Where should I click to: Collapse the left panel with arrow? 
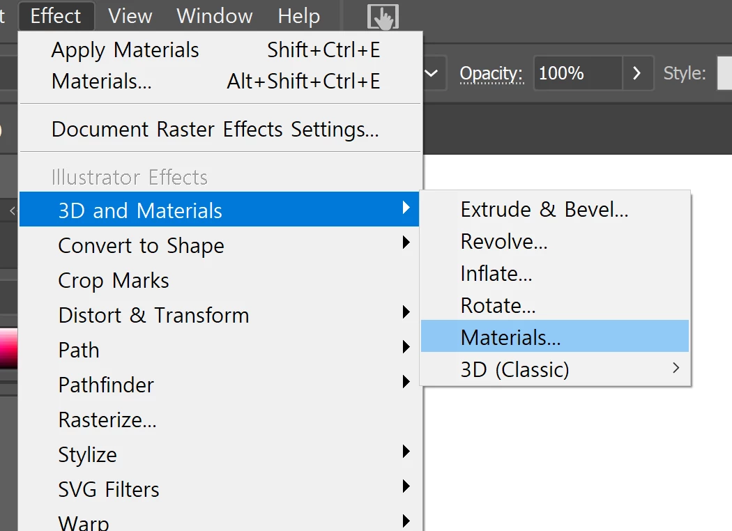click(x=13, y=211)
